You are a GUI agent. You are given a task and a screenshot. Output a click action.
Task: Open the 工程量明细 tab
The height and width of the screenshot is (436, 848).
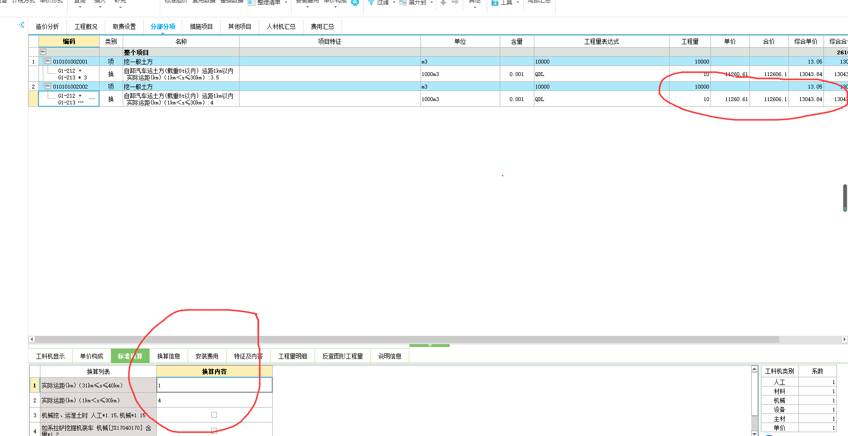pos(292,356)
